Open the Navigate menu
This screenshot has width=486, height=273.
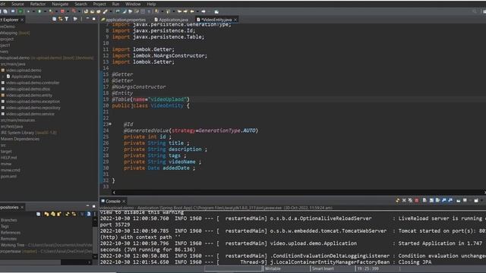(60, 4)
